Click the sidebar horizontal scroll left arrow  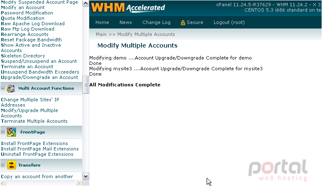click(2, 183)
